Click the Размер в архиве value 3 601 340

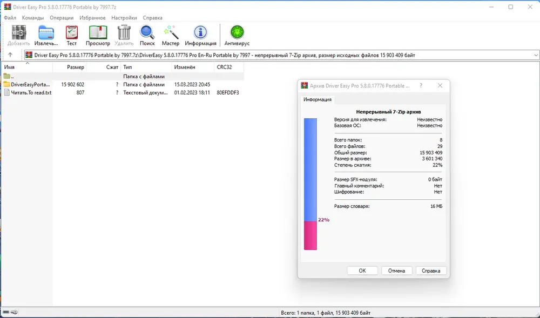pos(432,159)
